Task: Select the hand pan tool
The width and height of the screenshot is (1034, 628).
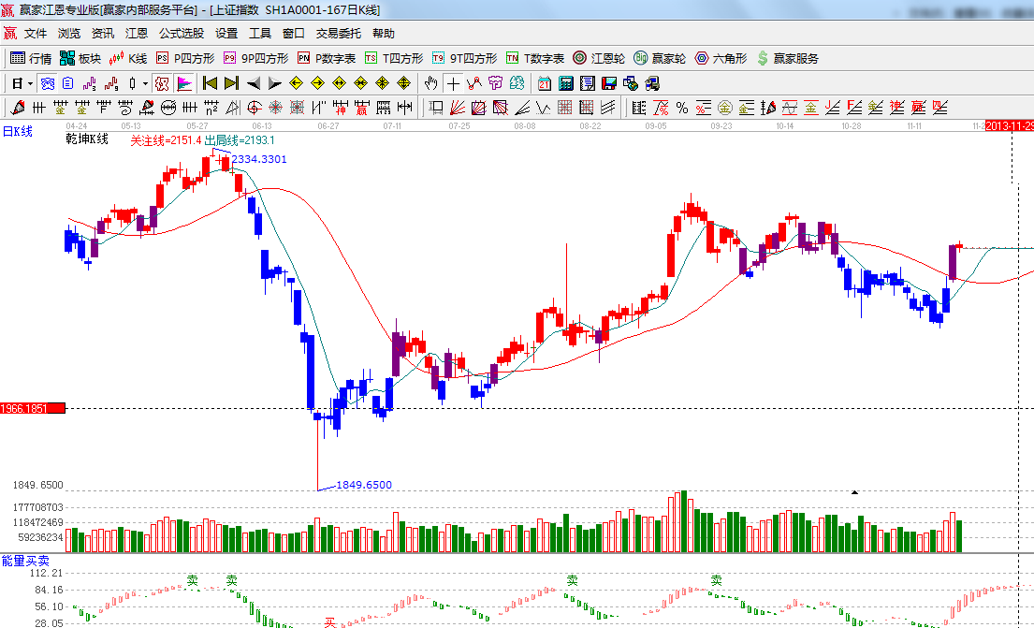Action: point(431,83)
